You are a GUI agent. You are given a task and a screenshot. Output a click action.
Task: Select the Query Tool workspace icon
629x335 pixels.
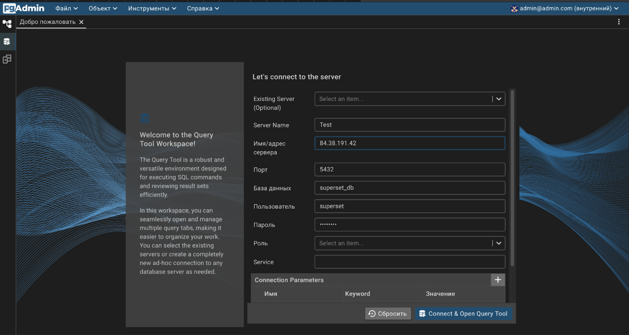point(7,42)
